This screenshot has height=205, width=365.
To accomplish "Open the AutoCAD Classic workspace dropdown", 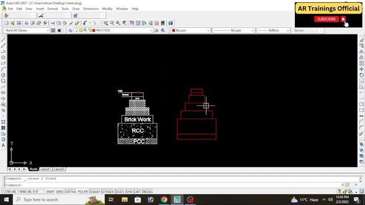I will click(27, 30).
